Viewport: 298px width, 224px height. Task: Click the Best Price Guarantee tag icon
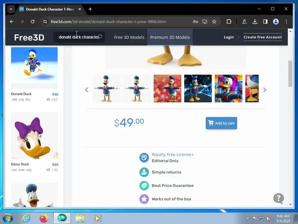[x=144, y=185]
